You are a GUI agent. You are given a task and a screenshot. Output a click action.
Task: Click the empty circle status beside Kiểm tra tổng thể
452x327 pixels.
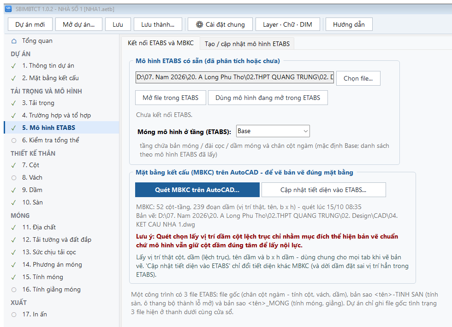tap(14, 140)
